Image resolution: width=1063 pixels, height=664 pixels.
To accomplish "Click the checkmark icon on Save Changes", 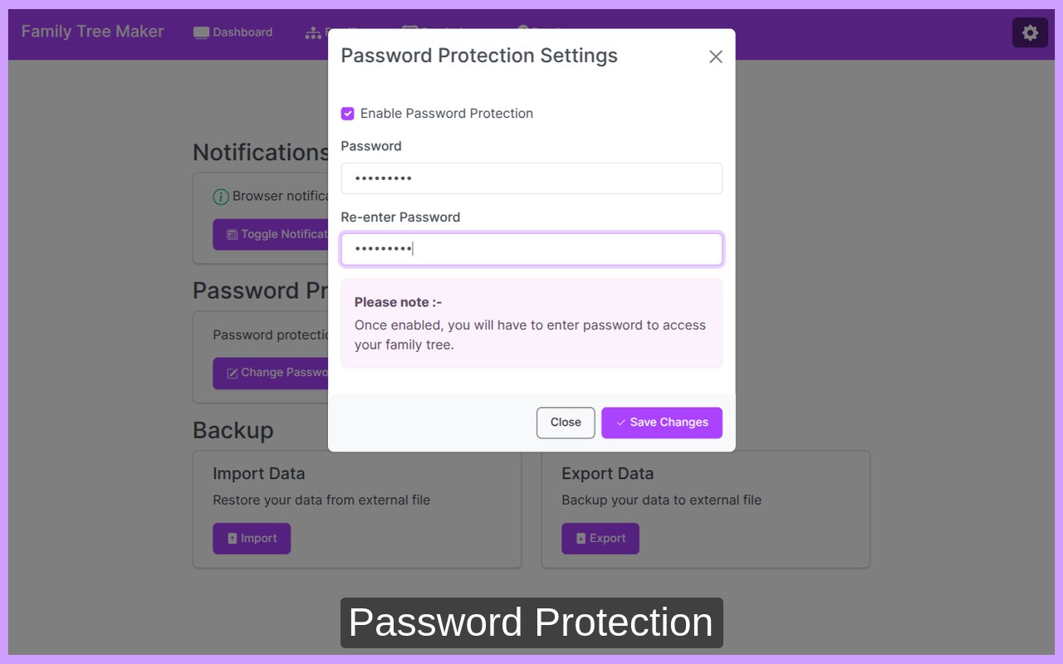I will [620, 422].
